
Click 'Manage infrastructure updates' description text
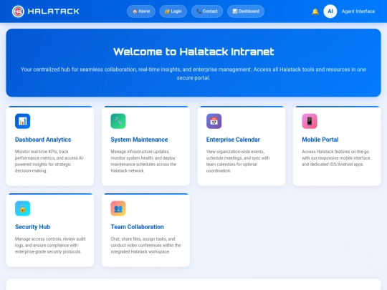tap(143, 161)
